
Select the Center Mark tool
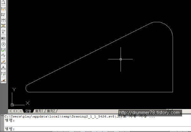point(3,44)
